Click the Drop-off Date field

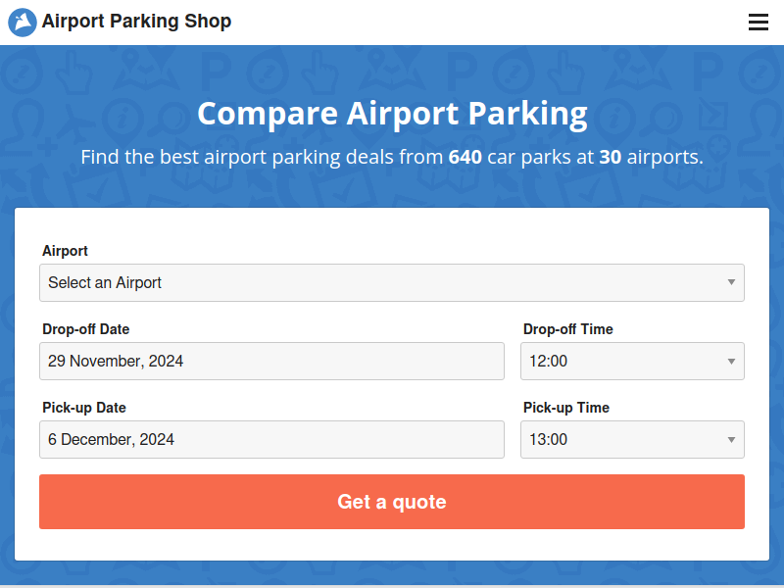coord(271,361)
